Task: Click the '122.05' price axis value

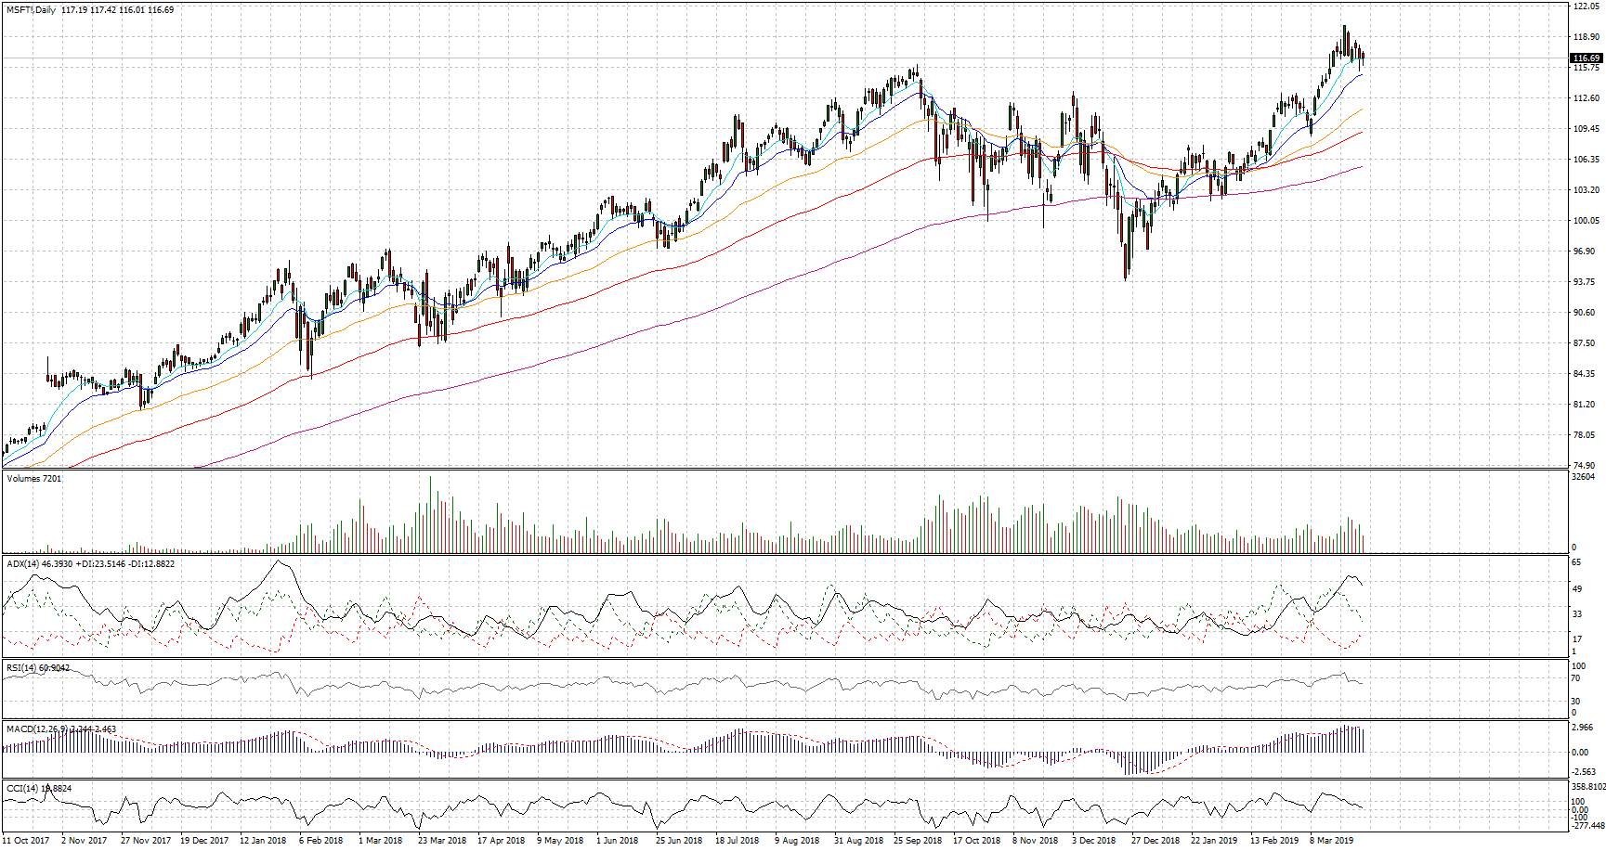Action: click(x=1586, y=6)
